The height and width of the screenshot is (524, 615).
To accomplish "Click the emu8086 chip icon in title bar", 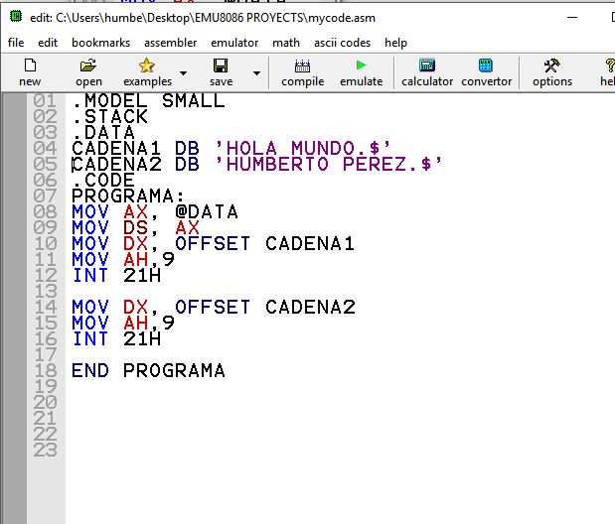I will (x=16, y=17).
